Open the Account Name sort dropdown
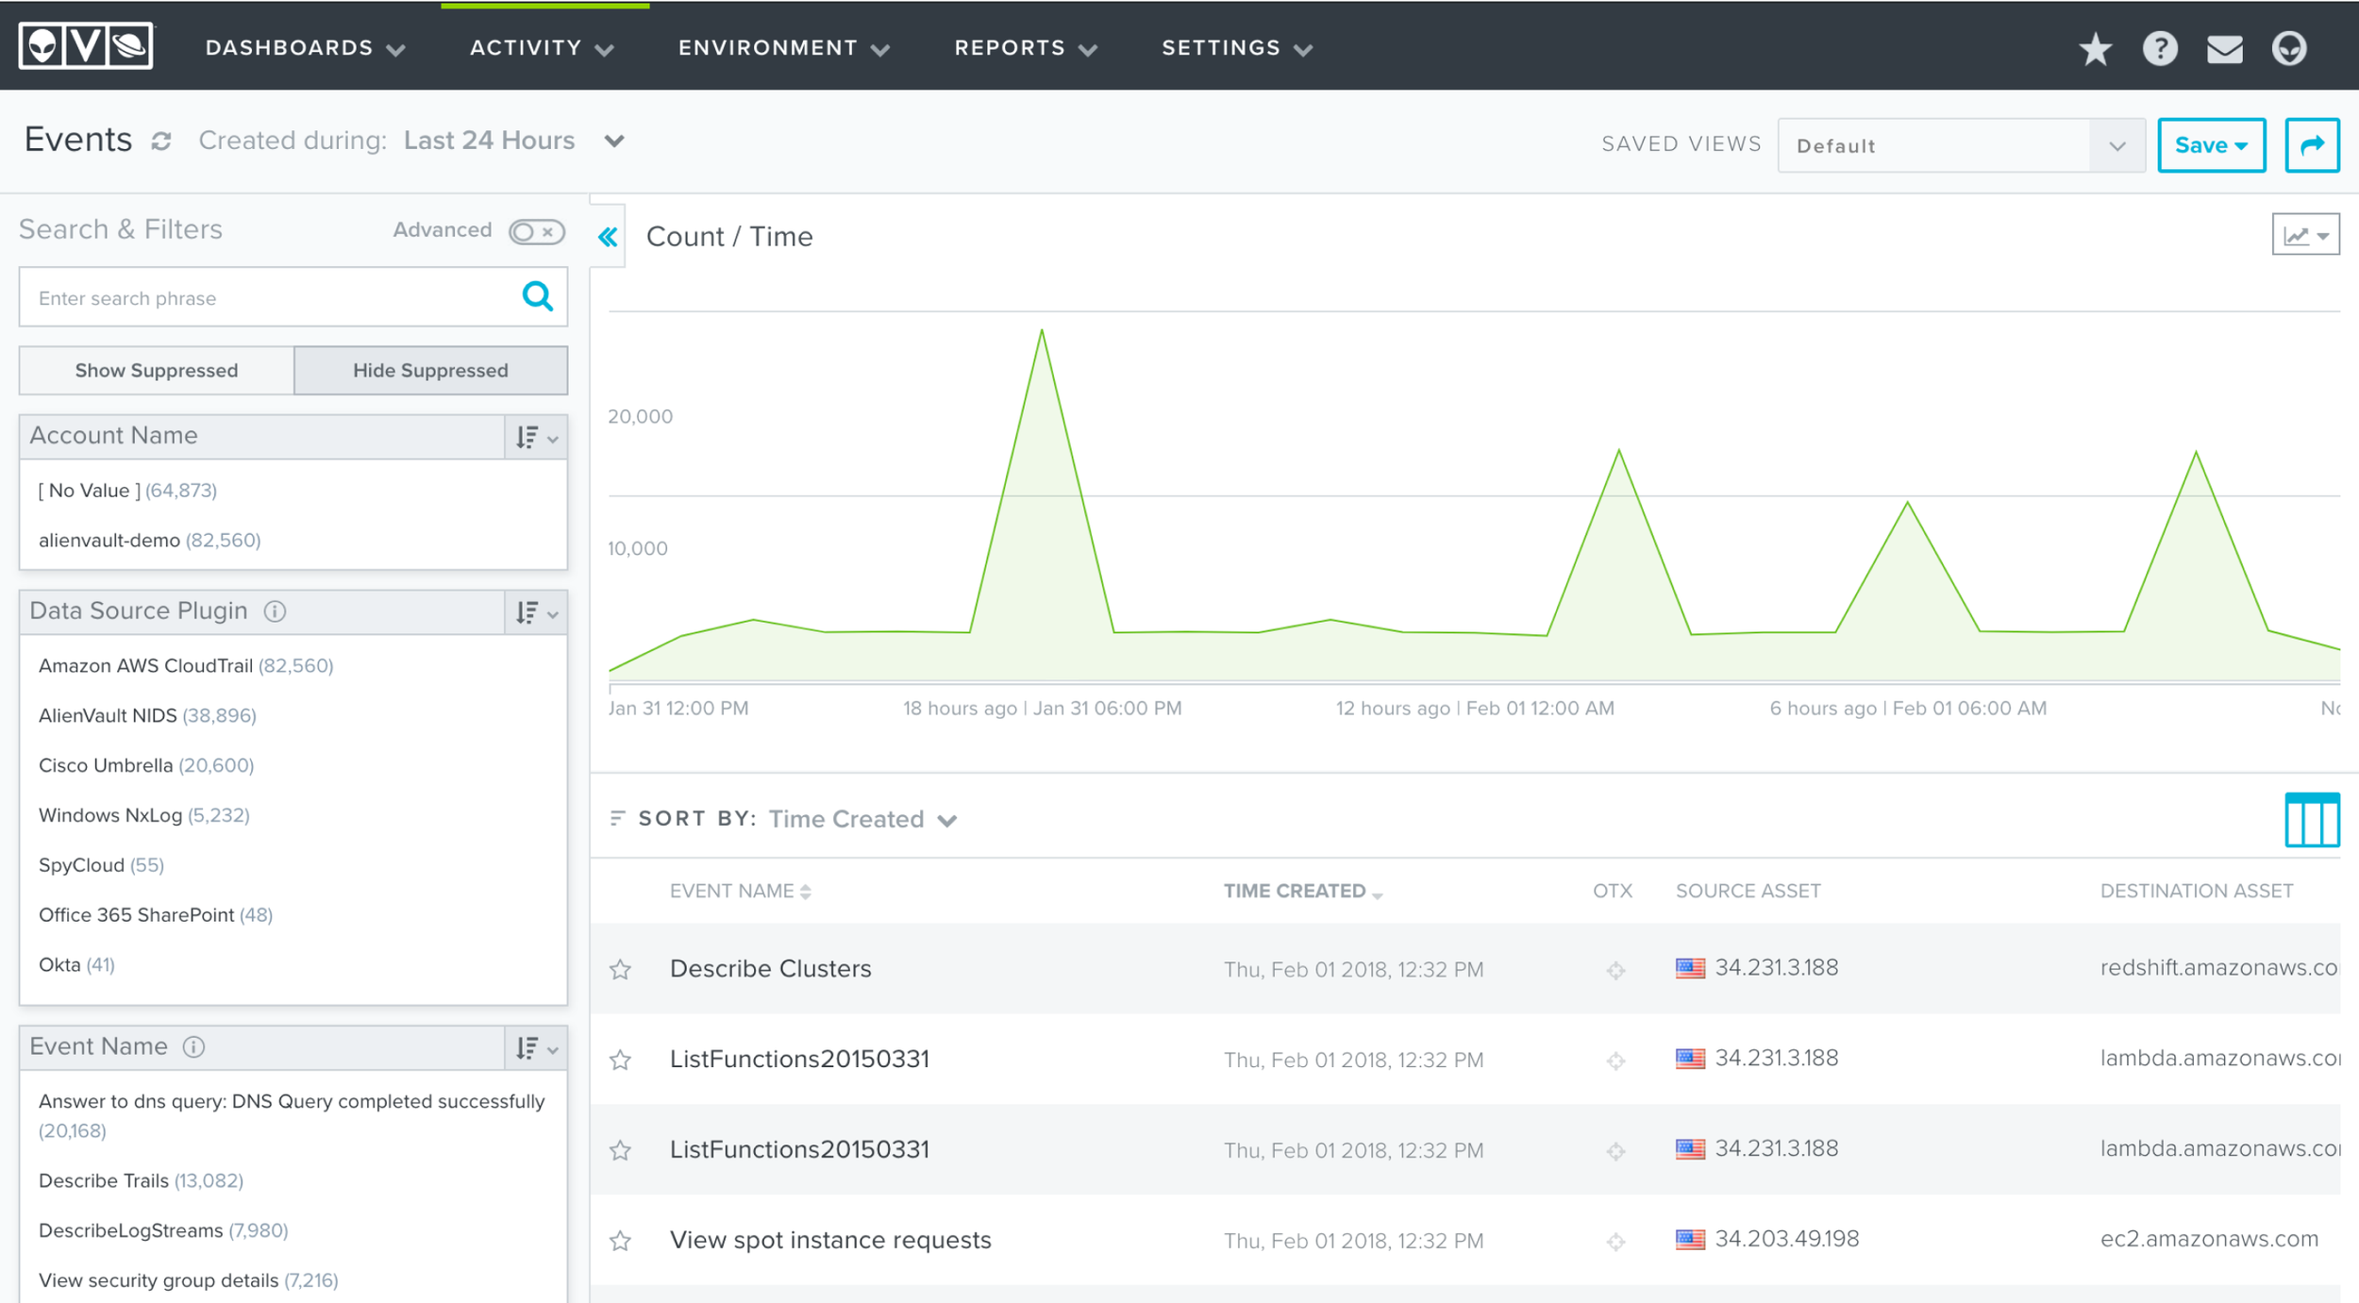 click(535, 437)
